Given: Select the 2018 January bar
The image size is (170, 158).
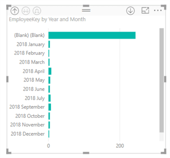Looking at the screenshot, I should (49, 44).
